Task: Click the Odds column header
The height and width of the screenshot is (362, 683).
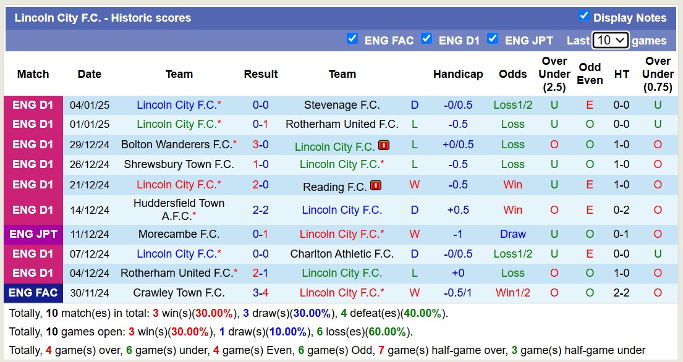Action: 512,74
